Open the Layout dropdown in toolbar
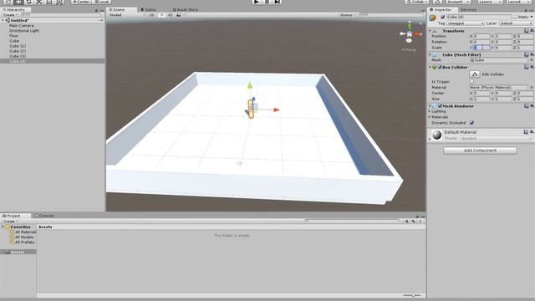This screenshot has width=535, height=301. point(518,2)
